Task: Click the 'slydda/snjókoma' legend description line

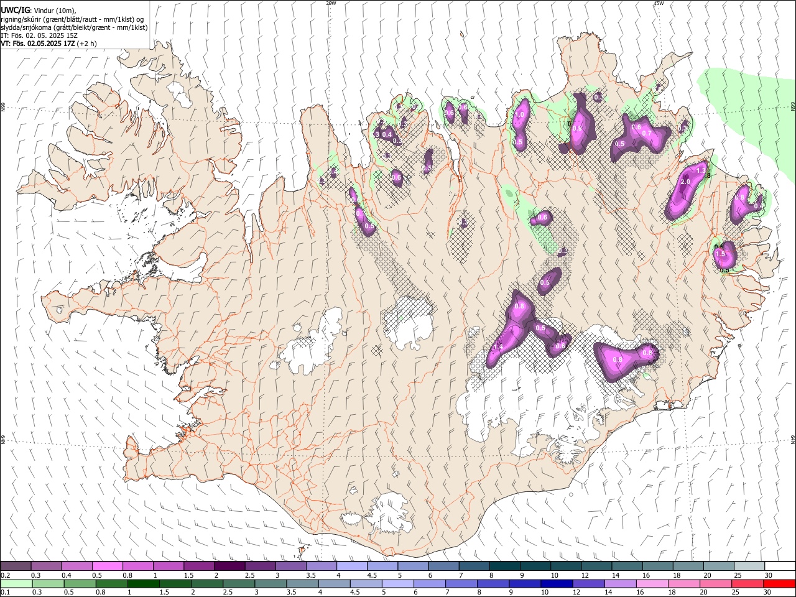Action: [x=74, y=27]
